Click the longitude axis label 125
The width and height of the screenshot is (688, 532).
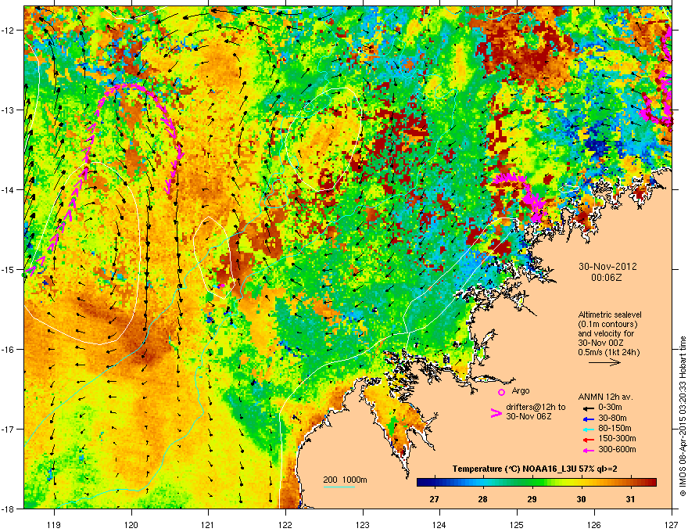(x=517, y=524)
